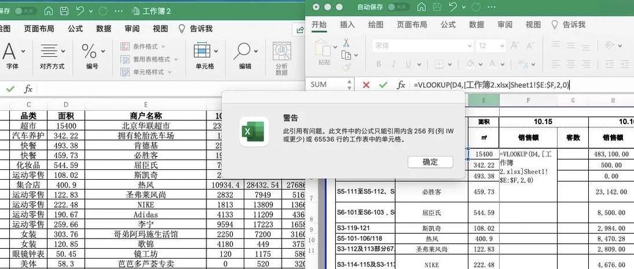
Task: Open 视图 tab in 工作簿2 window
Action: (x=160, y=29)
